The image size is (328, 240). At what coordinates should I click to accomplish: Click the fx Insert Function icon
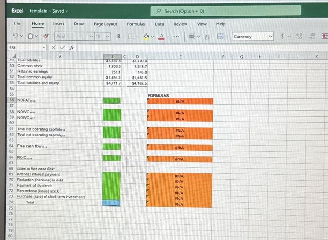tap(72, 48)
